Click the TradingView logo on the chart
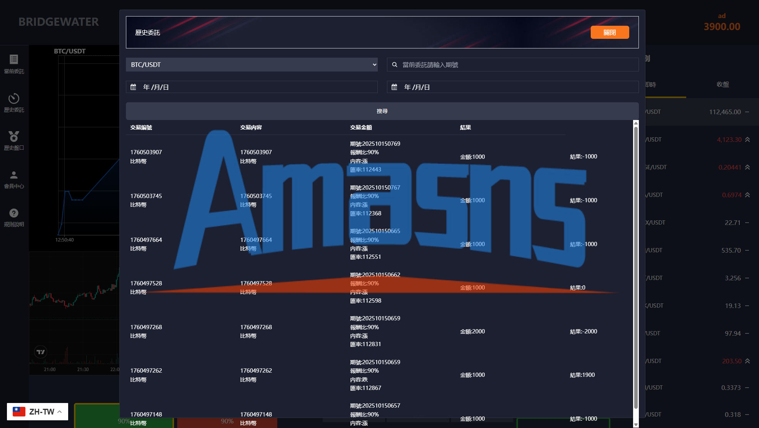The width and height of the screenshot is (759, 428). pyautogui.click(x=40, y=351)
